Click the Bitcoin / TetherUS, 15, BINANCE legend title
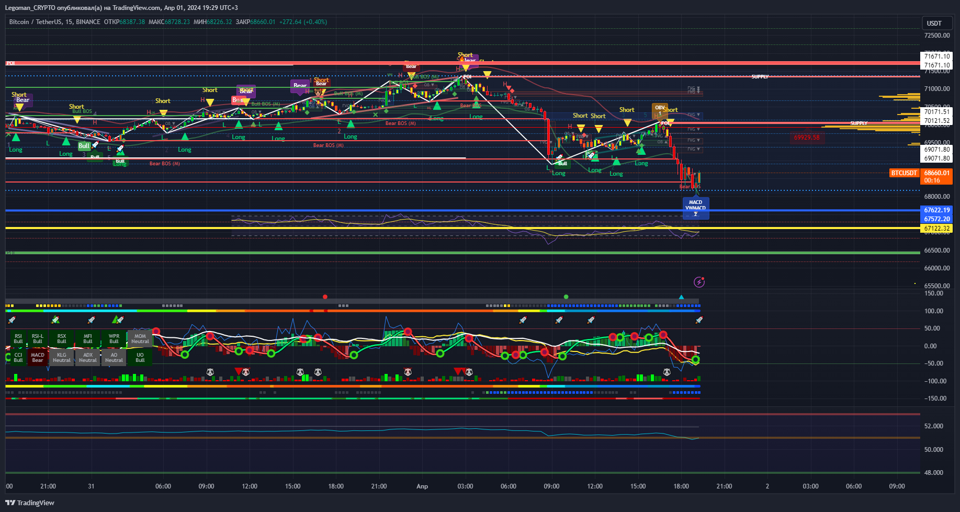 coord(54,22)
